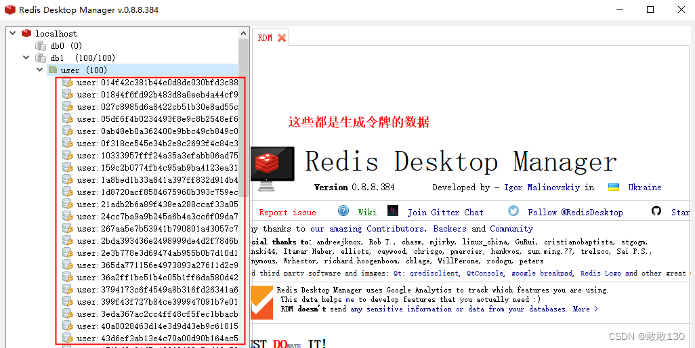Screen dimensions: 695x348
Task: Click the GitHub octocat icon
Action: click(x=656, y=211)
